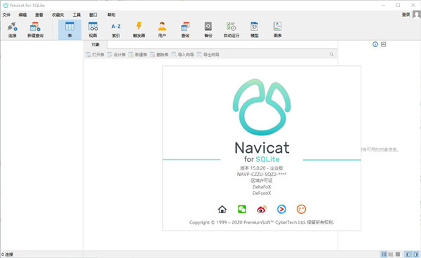Open the 索引 (Index) A-Z icon

click(x=116, y=29)
